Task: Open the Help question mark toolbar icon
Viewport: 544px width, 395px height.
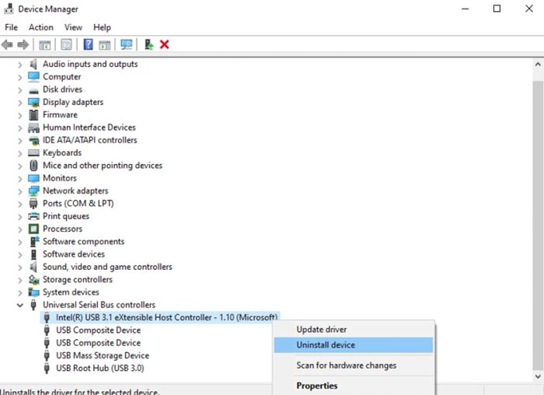Action: click(x=88, y=44)
